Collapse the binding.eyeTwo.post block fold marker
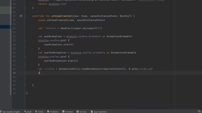 tap(25, 57)
